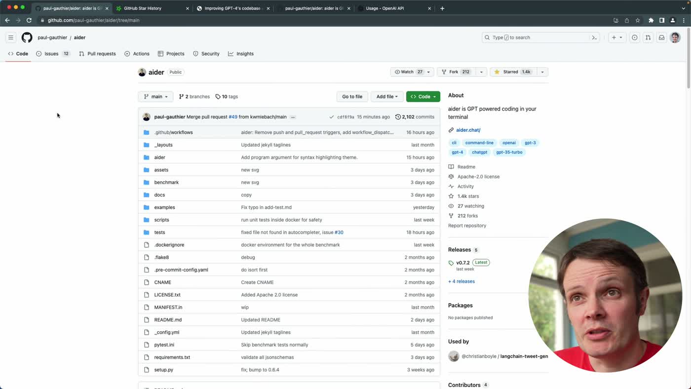Open the main branch selector dropdown
This screenshot has height=389, width=691.
(155, 97)
